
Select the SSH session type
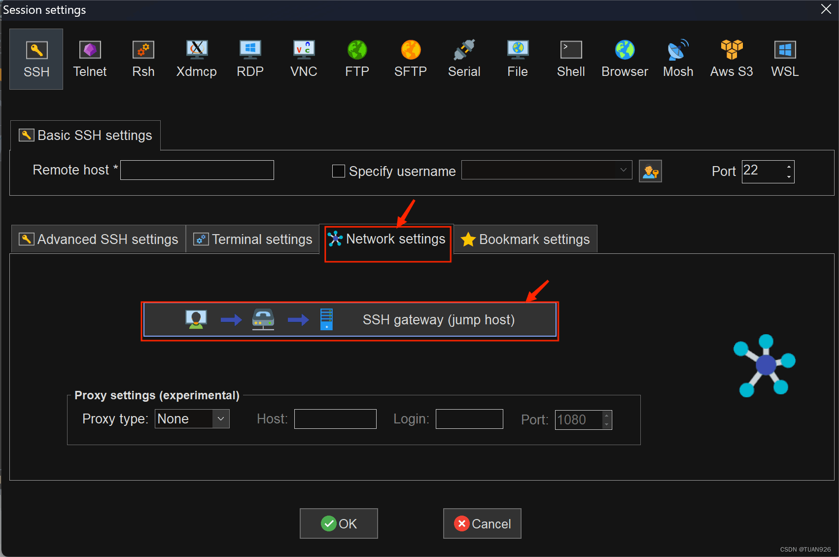pos(36,59)
